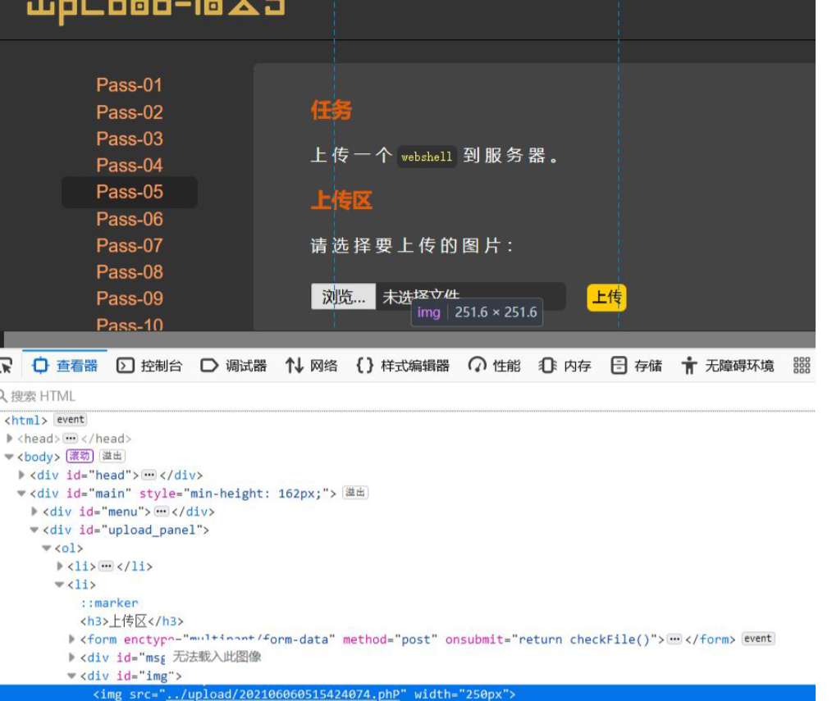Switch to the 调试器 debugger panel
The width and height of the screenshot is (832, 701).
pos(234,366)
